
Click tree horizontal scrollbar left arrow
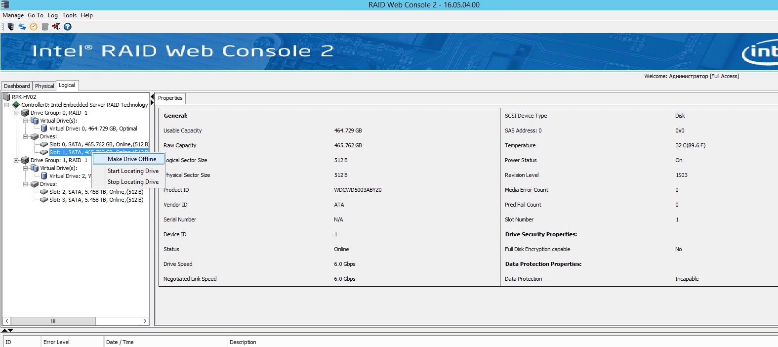pos(6,321)
